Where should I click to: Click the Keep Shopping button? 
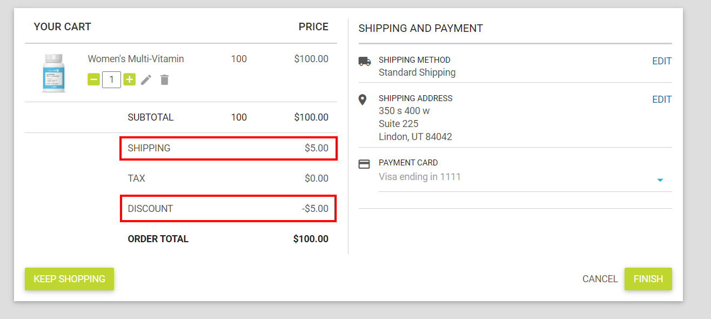click(69, 279)
